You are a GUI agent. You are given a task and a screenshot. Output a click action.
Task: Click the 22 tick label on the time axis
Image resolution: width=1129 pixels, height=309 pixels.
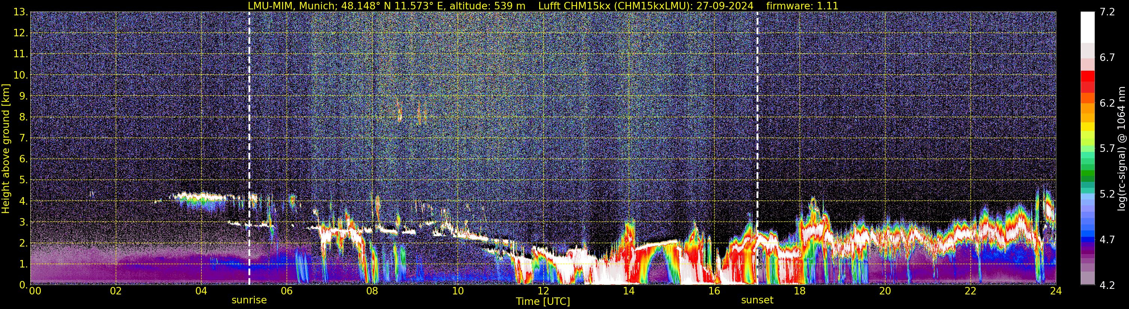pyautogui.click(x=970, y=291)
